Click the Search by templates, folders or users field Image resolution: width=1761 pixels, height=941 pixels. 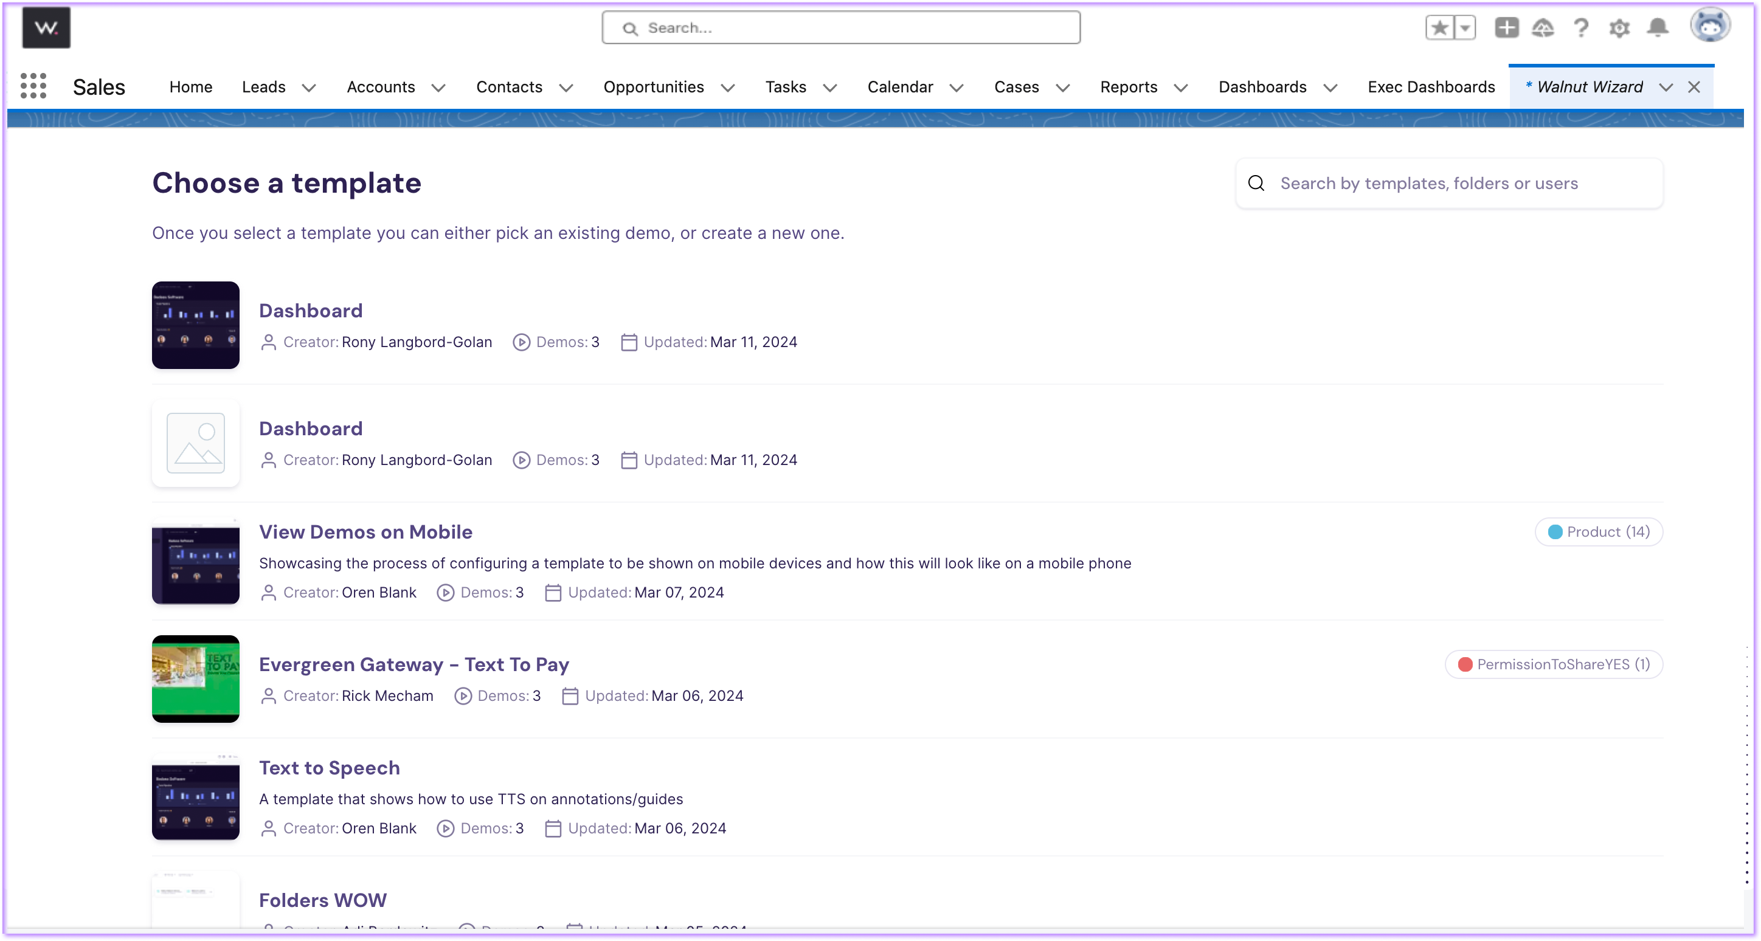1448,183
